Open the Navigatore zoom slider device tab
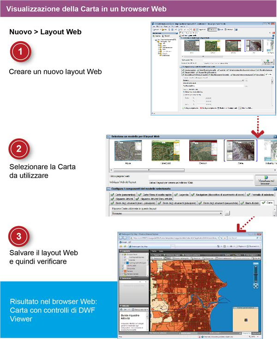277x339 pixels. point(218,195)
